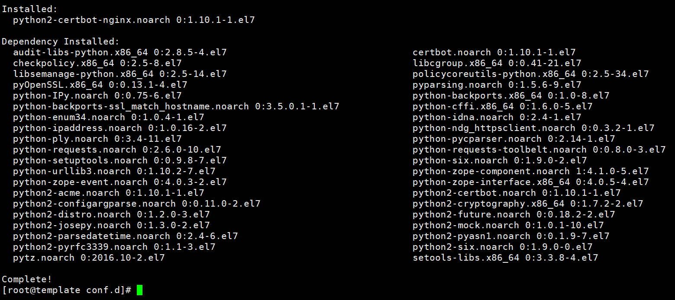Image resolution: width=675 pixels, height=300 pixels.
Task: Click the audit-libs-python.x86_64 entry
Action: point(119,52)
